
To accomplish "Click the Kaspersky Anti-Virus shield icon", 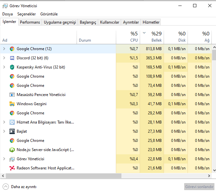I will point(12,67).
